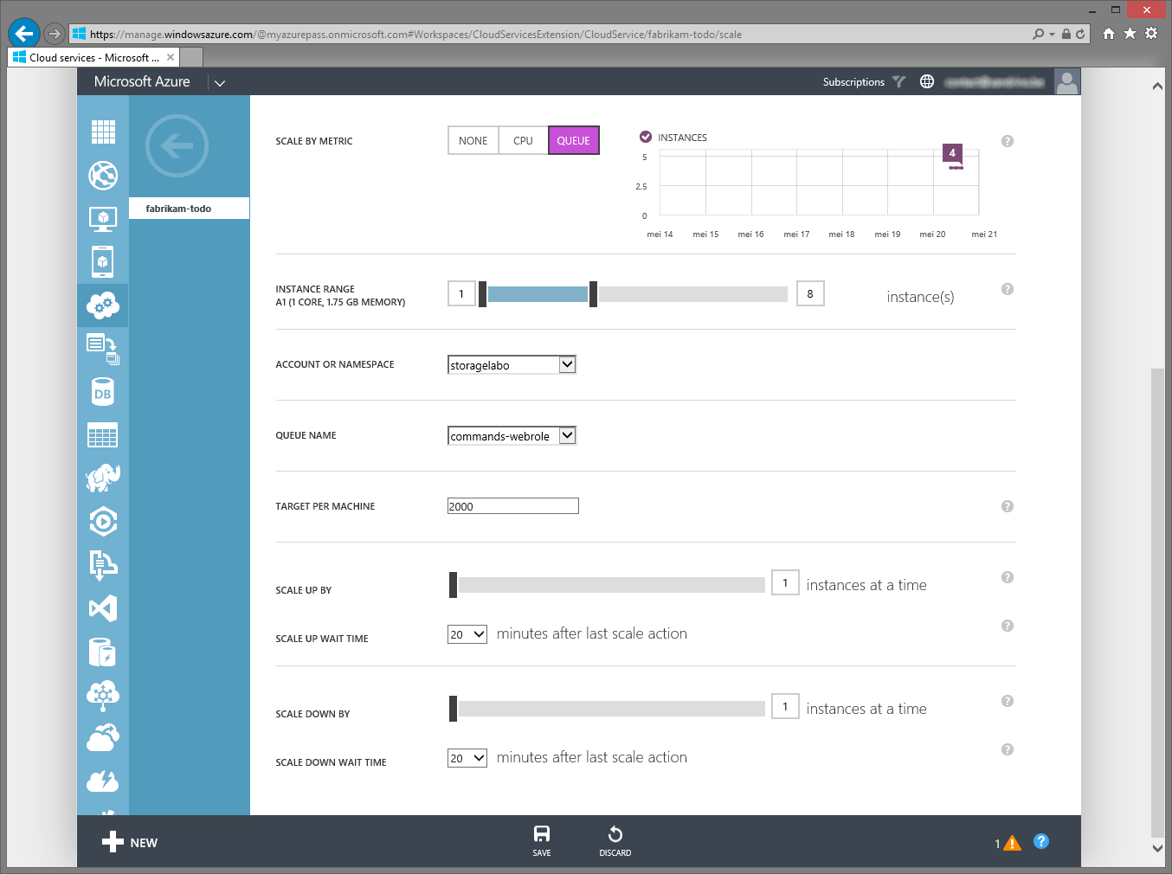Show help for Scale Up By
This screenshot has height=874, width=1172.
1008,577
